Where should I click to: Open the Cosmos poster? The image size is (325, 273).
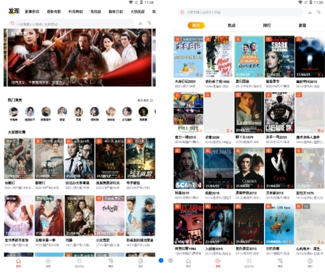click(250, 168)
